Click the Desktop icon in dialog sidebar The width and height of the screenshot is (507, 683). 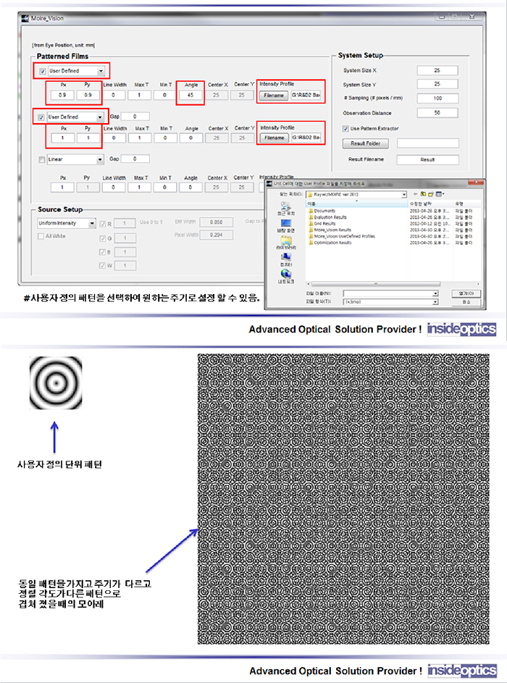(285, 227)
